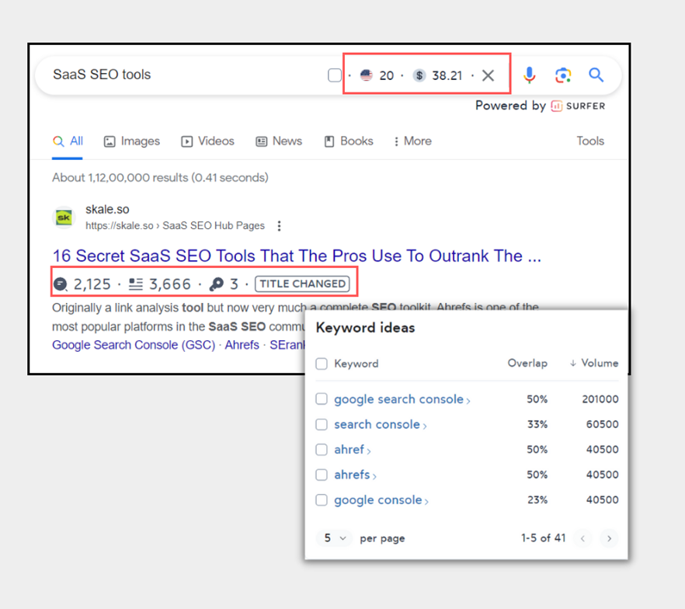Click the key icon for keyword count
The height and width of the screenshot is (609, 685).
[217, 284]
